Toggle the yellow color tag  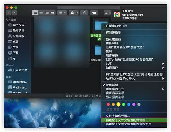pyautogui.click(x=118, y=105)
